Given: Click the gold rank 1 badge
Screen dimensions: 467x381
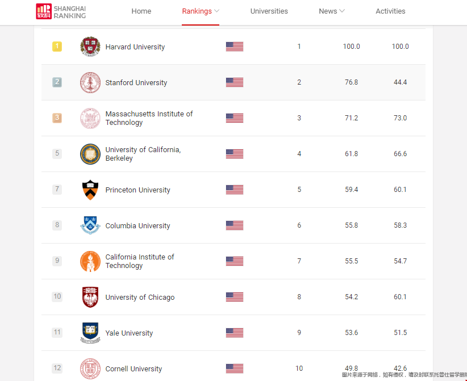Looking at the screenshot, I should point(57,47).
